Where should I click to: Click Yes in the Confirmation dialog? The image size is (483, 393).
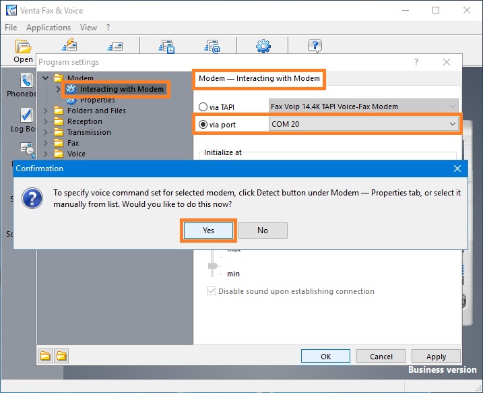pyautogui.click(x=209, y=231)
